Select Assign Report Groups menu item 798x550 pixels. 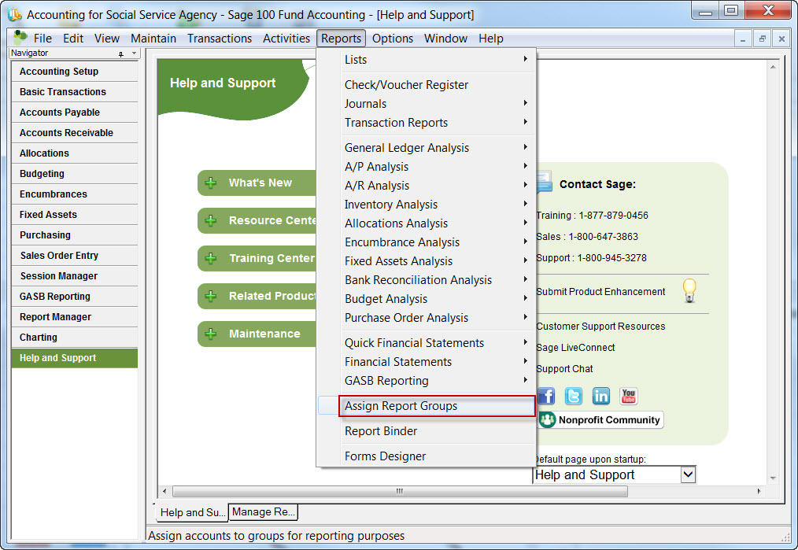click(x=401, y=406)
